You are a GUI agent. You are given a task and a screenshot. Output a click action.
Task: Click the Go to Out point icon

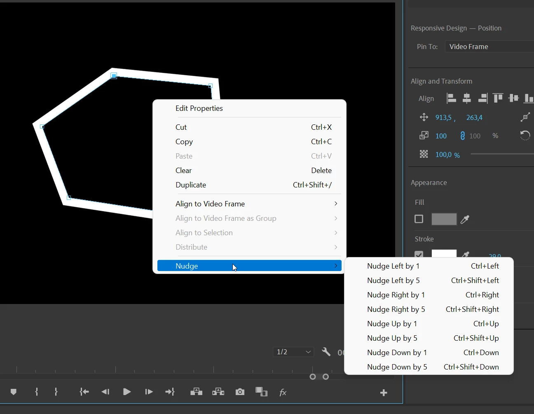point(170,392)
